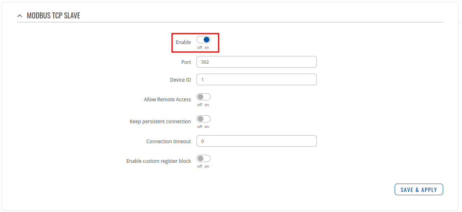Viewport: 462px width, 212px height.
Task: Collapse the Modbus TCP Slave section chevron
Action: 20,16
